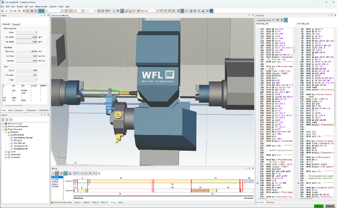Close the Values panel
Screen dimensions: 337x208
pyautogui.click(x=48, y=15)
